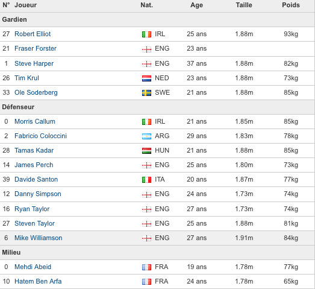Click the Italian flag for Davide Santon

pyautogui.click(x=146, y=180)
